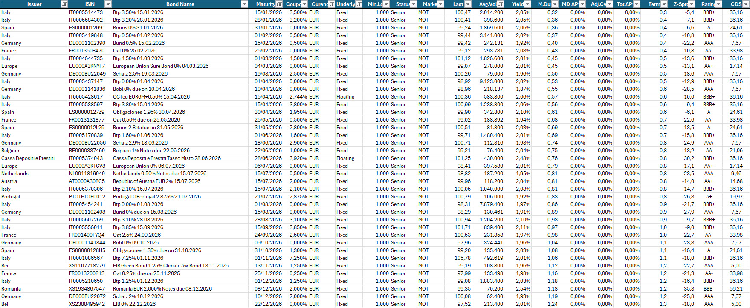Click the Maturity column sort filter icon

coord(279,4)
